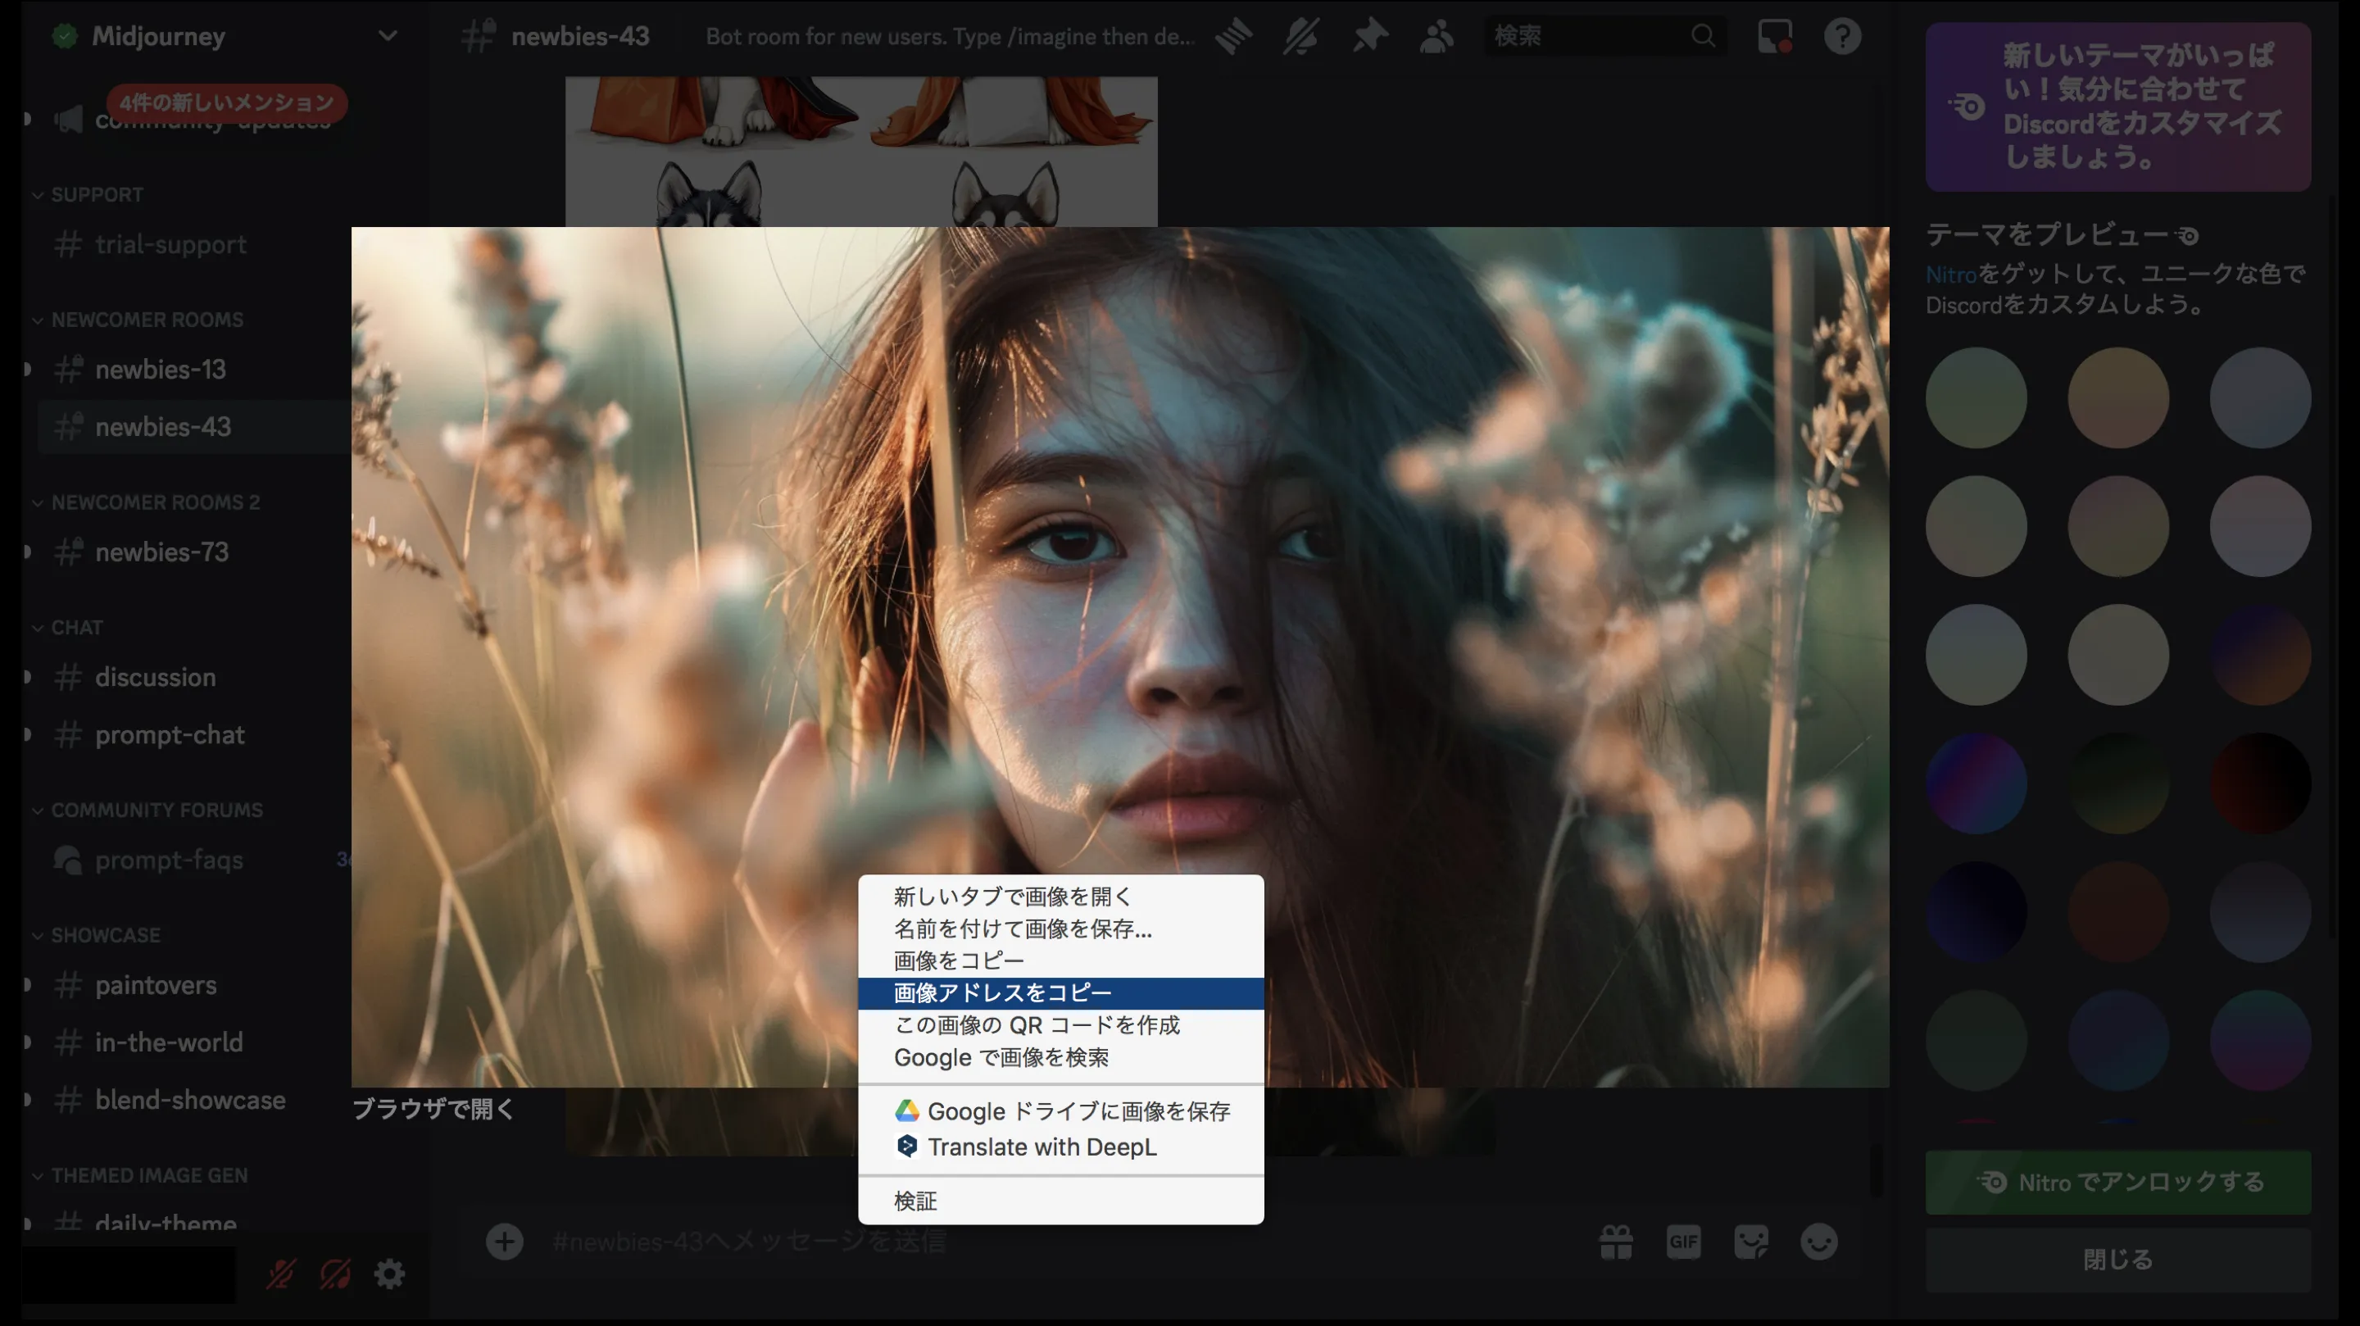Select 画像をコピー menu item
The image size is (2360, 1326).
pos(1061,960)
